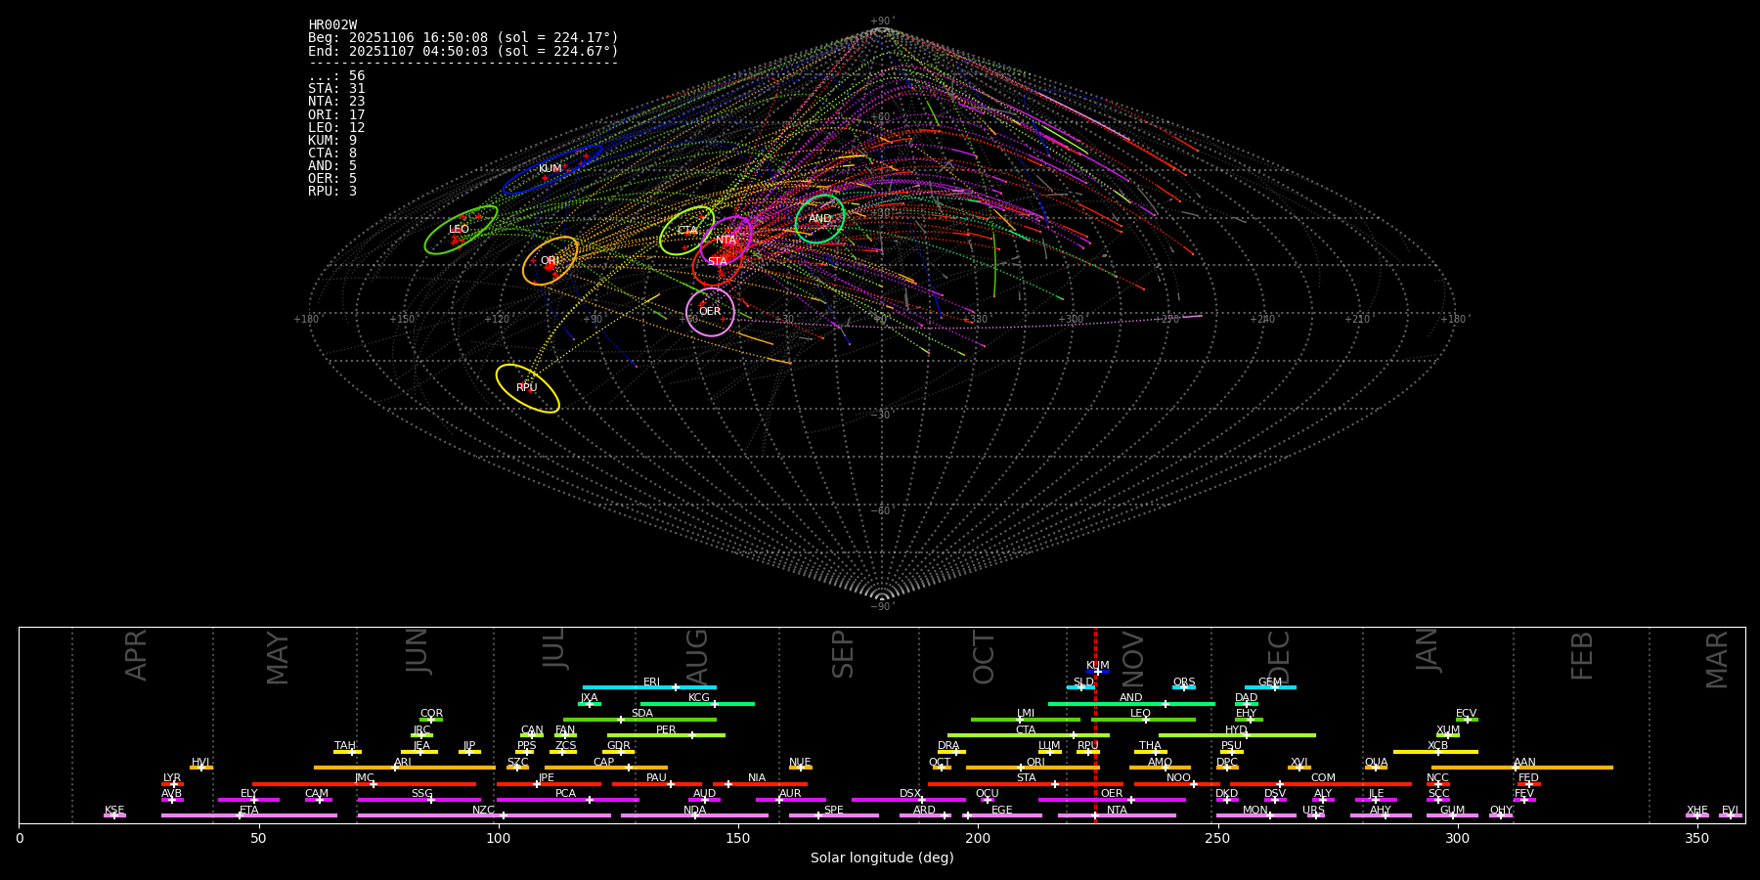Click the QUA shower label in timeline
This screenshot has width=1760, height=880.
(x=1376, y=763)
